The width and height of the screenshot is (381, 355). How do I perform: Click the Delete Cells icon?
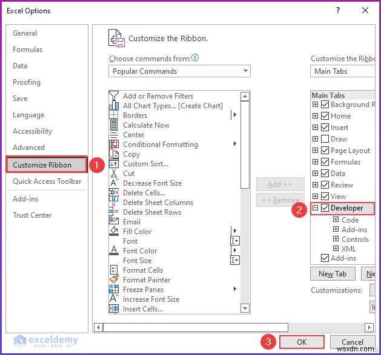114,193
